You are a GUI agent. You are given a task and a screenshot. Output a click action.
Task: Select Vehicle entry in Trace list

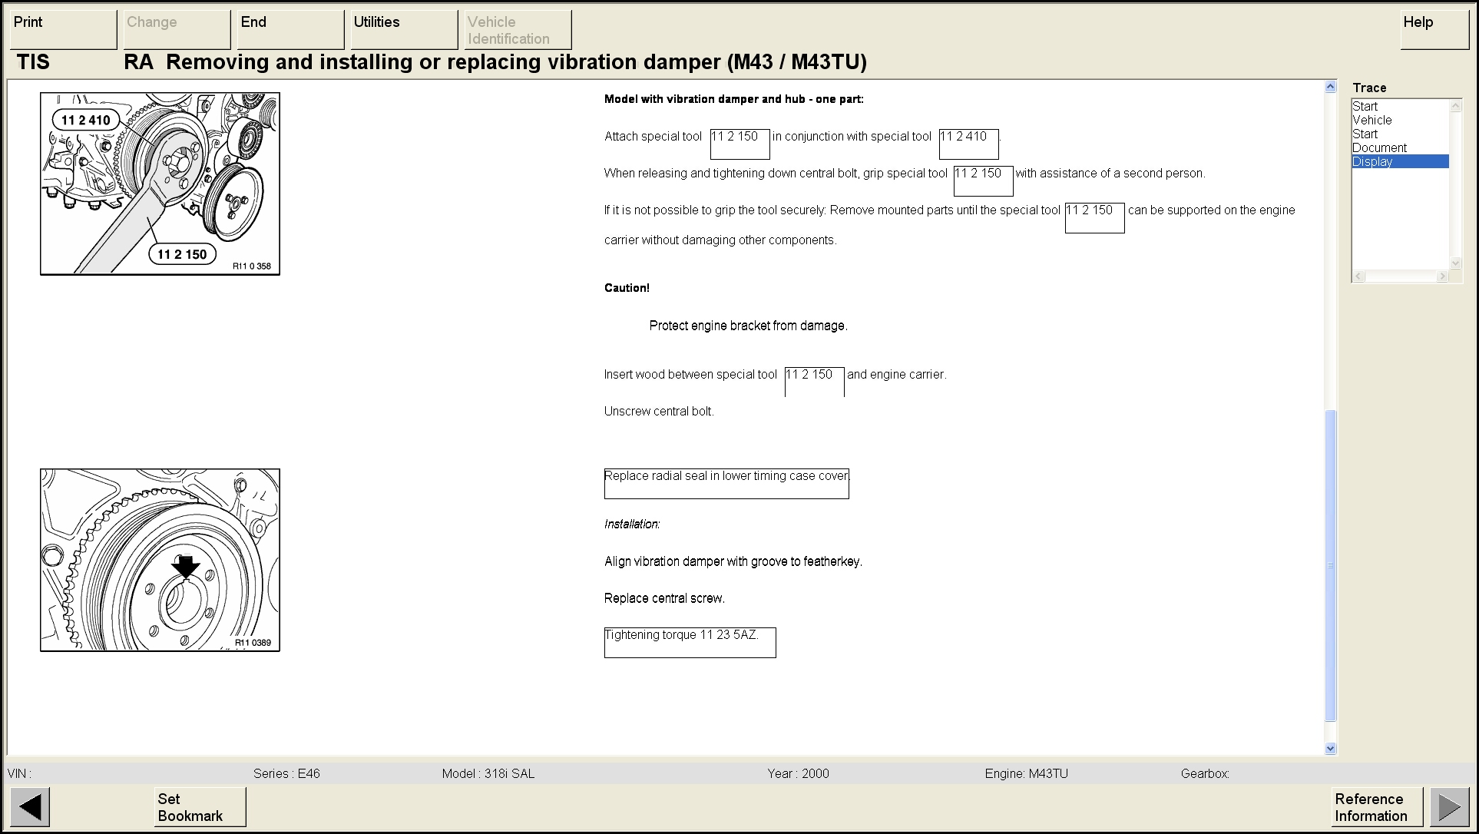1371,120
